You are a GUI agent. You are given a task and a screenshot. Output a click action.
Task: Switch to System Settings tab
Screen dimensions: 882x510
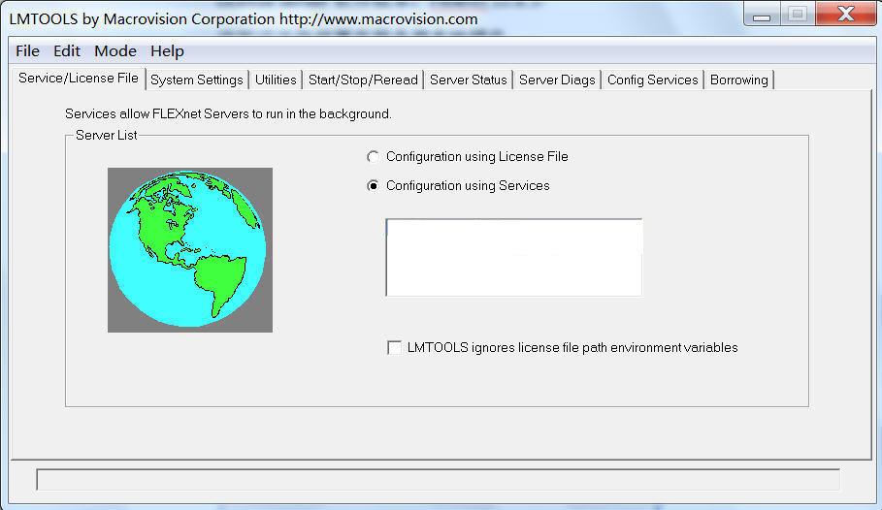[197, 80]
